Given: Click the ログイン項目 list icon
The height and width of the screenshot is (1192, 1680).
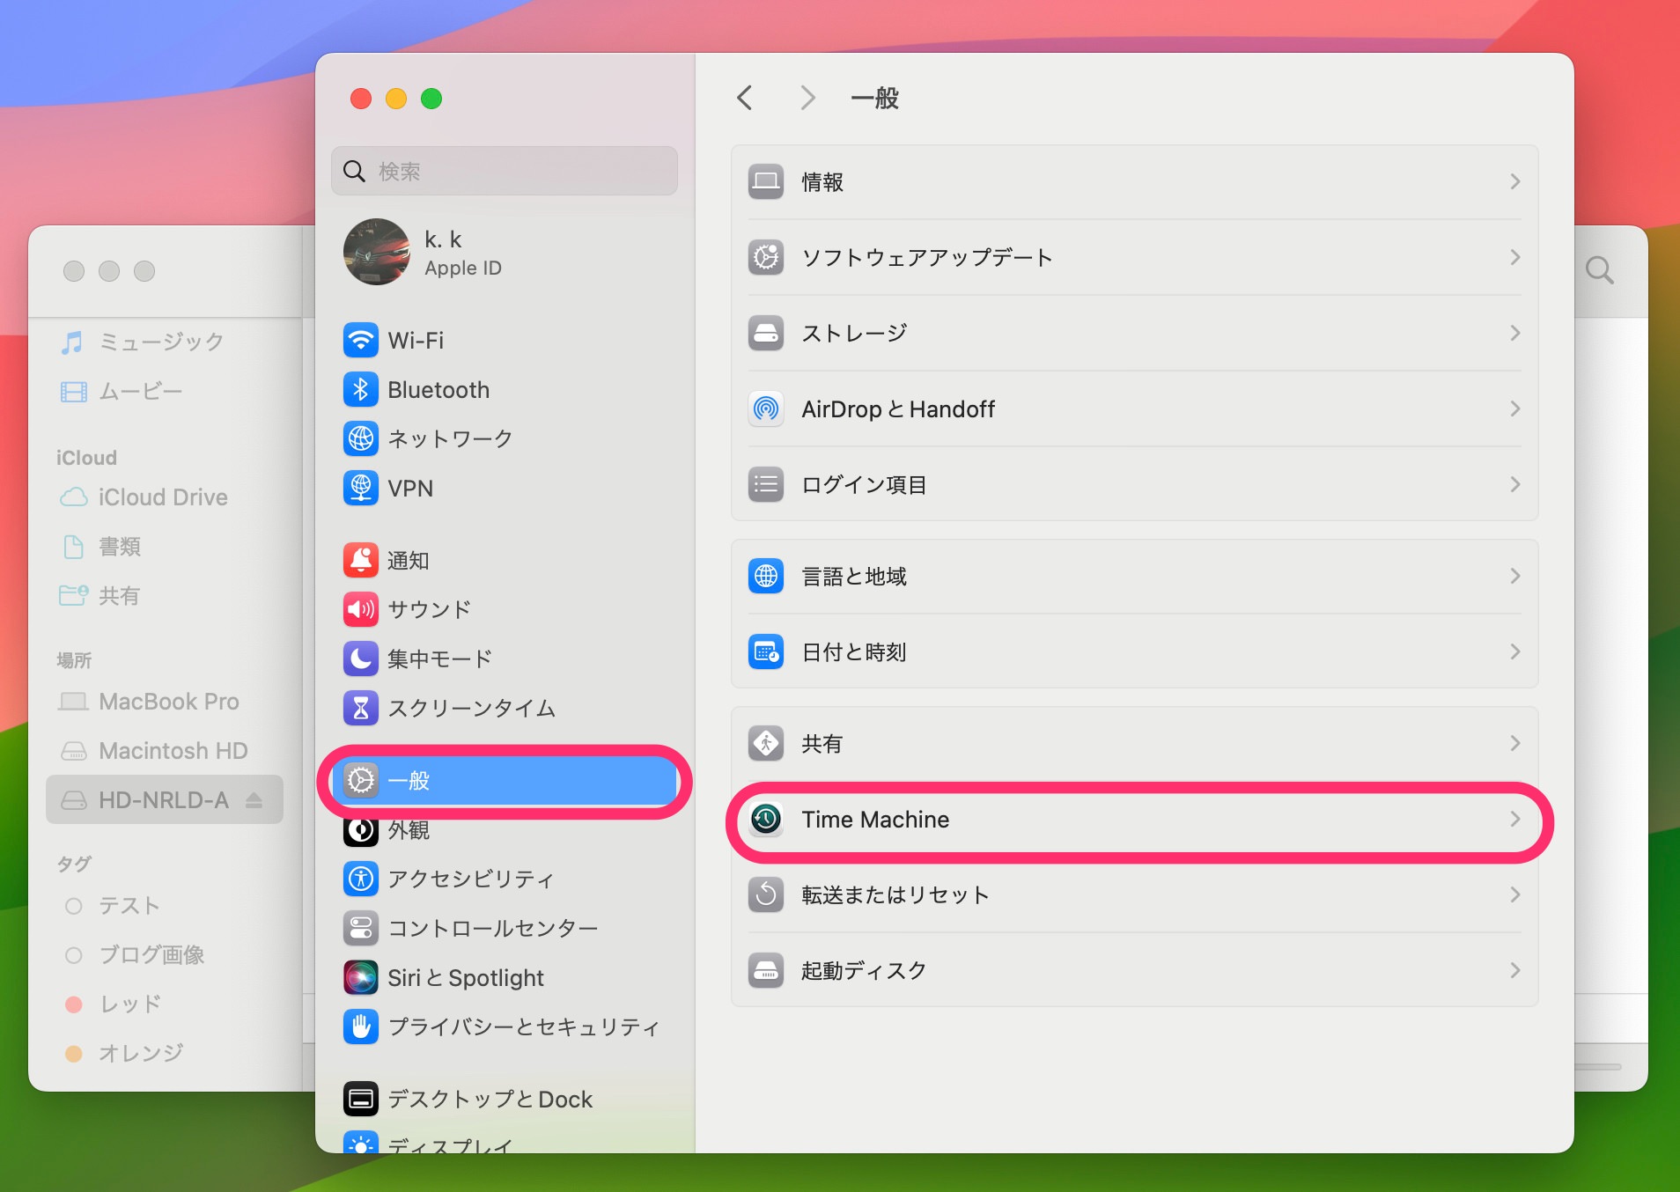Looking at the screenshot, I should [x=766, y=484].
